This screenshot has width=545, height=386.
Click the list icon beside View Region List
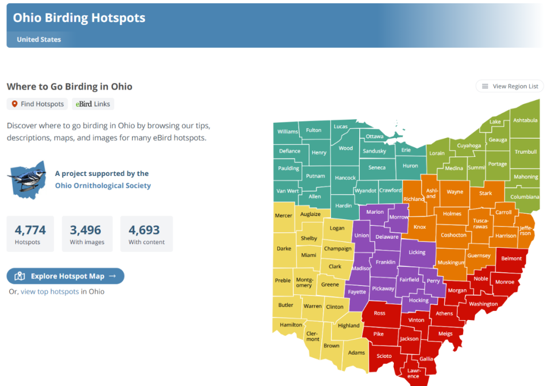[x=486, y=86]
